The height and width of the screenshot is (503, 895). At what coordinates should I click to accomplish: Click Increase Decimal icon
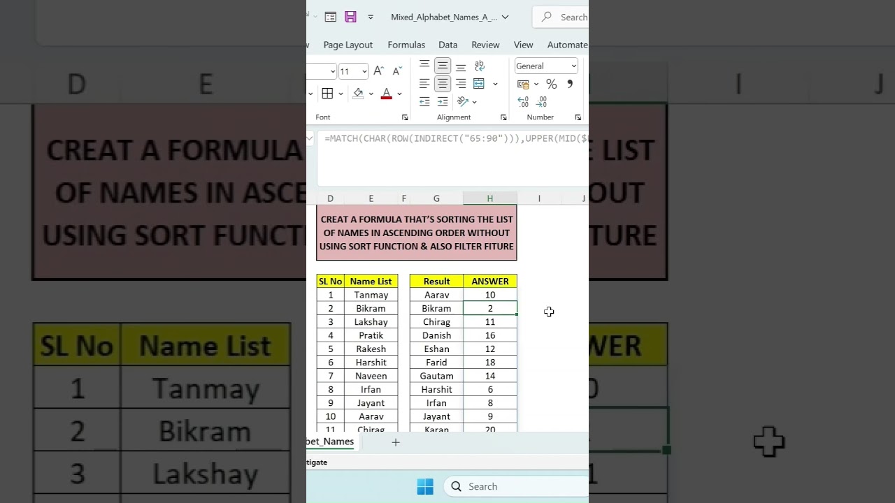coord(523,102)
